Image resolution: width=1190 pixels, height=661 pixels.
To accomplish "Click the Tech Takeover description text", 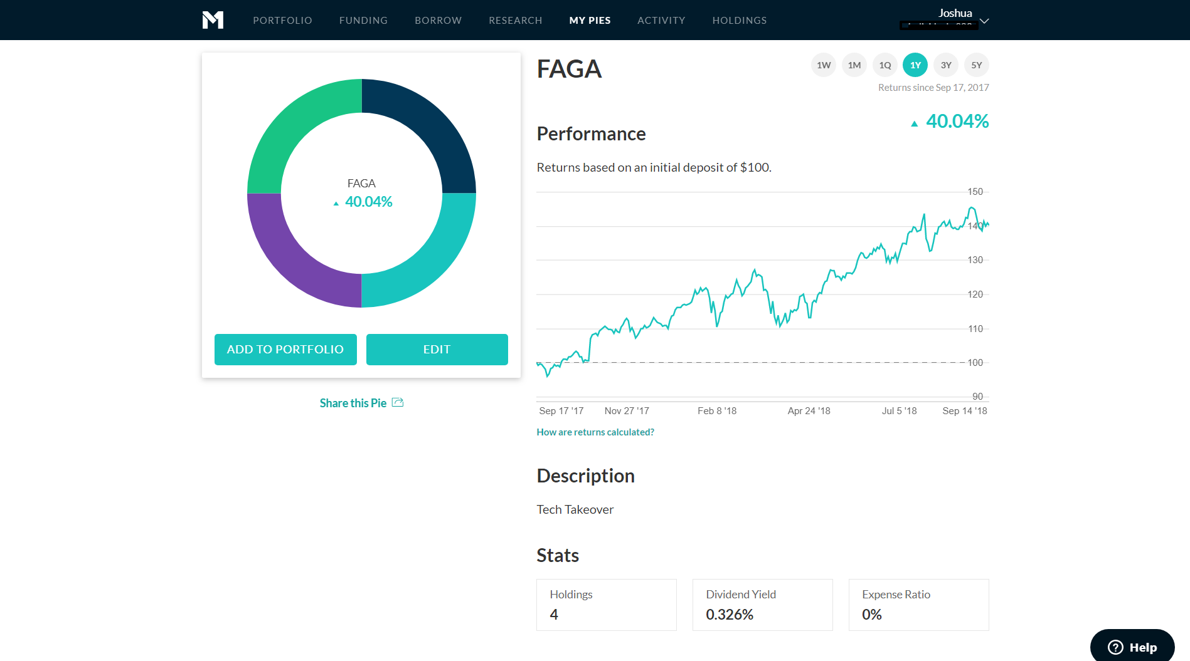I will tap(575, 509).
